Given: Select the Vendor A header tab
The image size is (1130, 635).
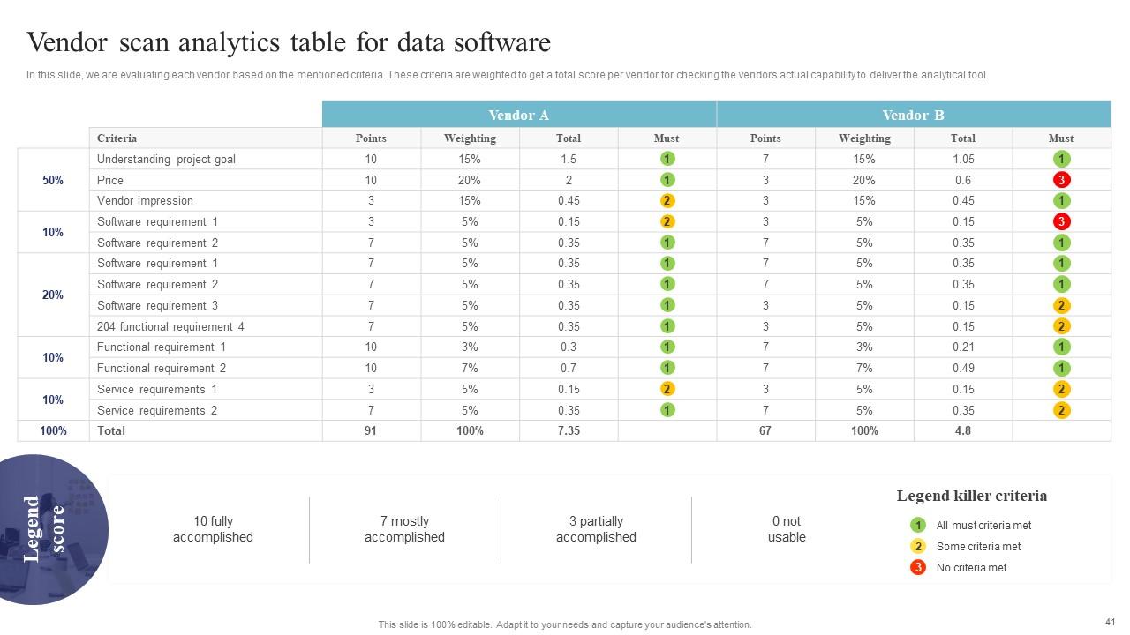Looking at the screenshot, I should 519,115.
